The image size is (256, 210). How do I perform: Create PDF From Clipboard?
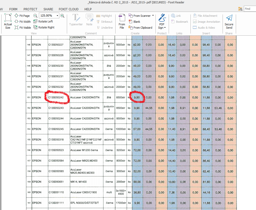coord(140,28)
